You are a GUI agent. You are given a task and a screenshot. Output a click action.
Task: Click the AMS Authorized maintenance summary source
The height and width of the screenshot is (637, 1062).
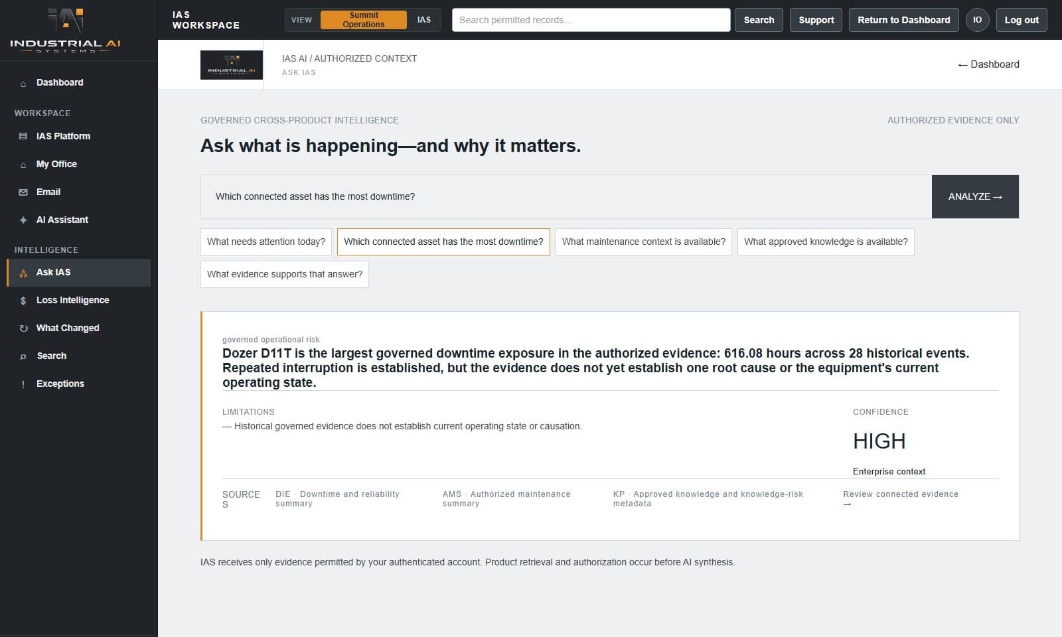click(506, 499)
